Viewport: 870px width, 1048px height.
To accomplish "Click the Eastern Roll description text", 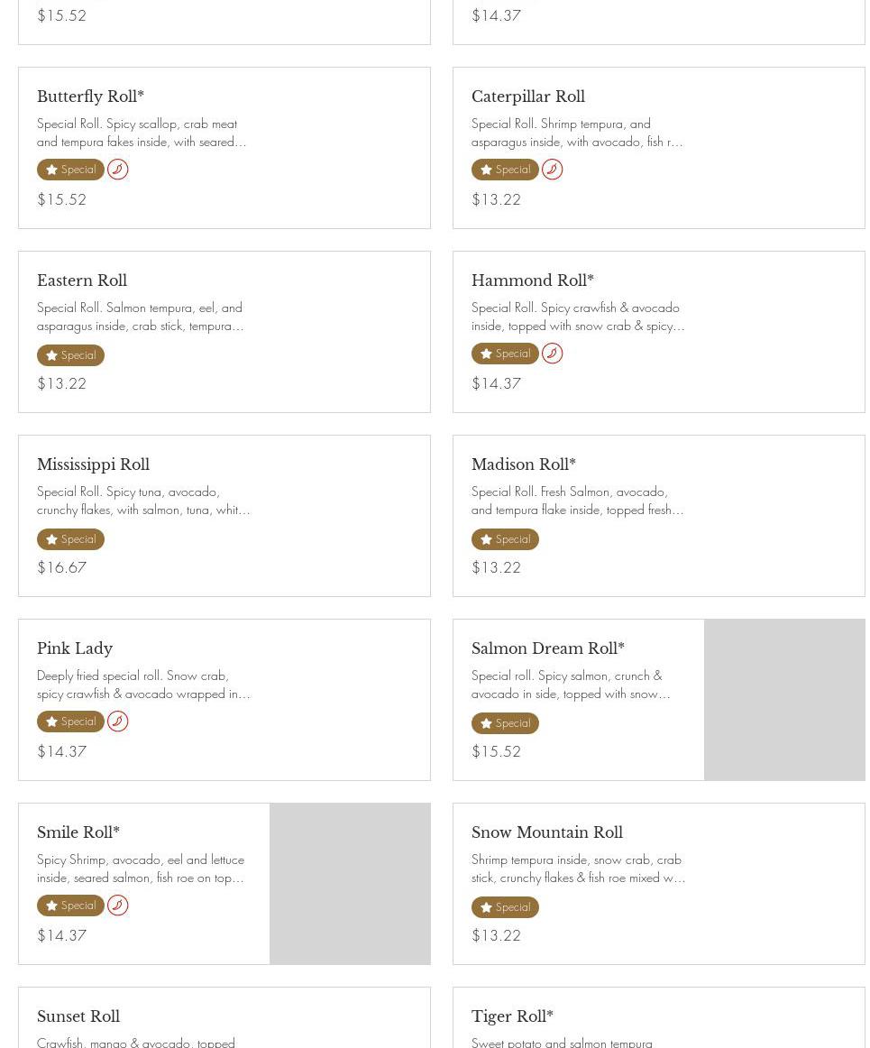I will 140,317.
